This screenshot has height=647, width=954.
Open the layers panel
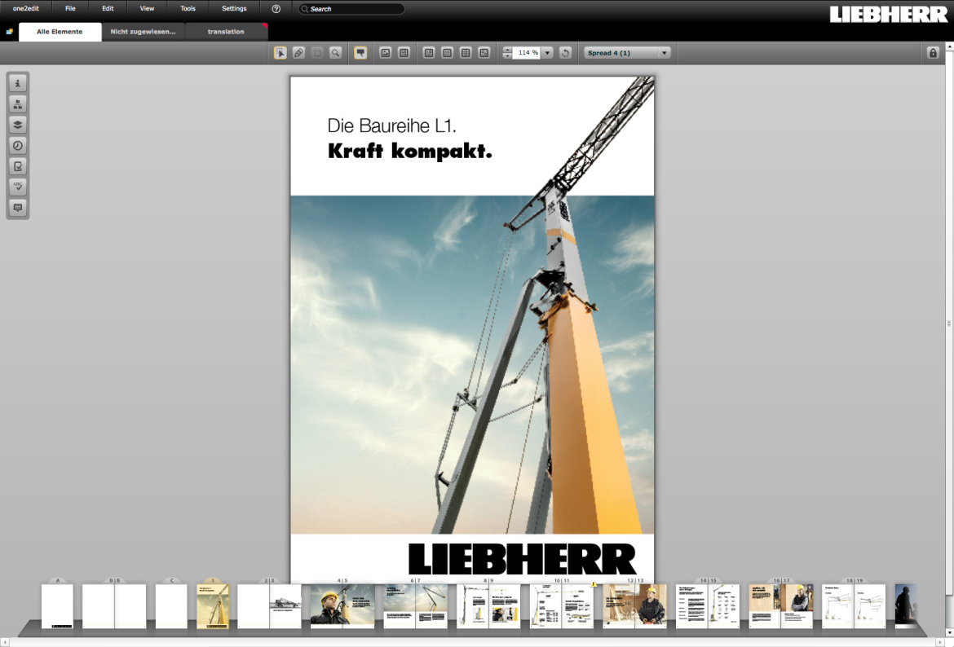[x=18, y=125]
